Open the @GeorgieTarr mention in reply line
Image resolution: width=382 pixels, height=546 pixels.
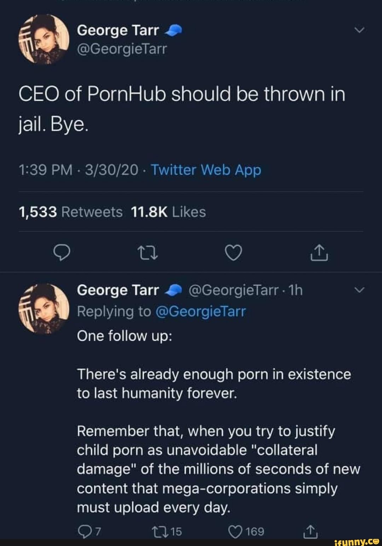(x=201, y=311)
